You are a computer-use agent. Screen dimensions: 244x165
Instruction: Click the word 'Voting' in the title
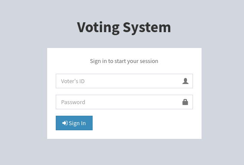pyautogui.click(x=98, y=28)
